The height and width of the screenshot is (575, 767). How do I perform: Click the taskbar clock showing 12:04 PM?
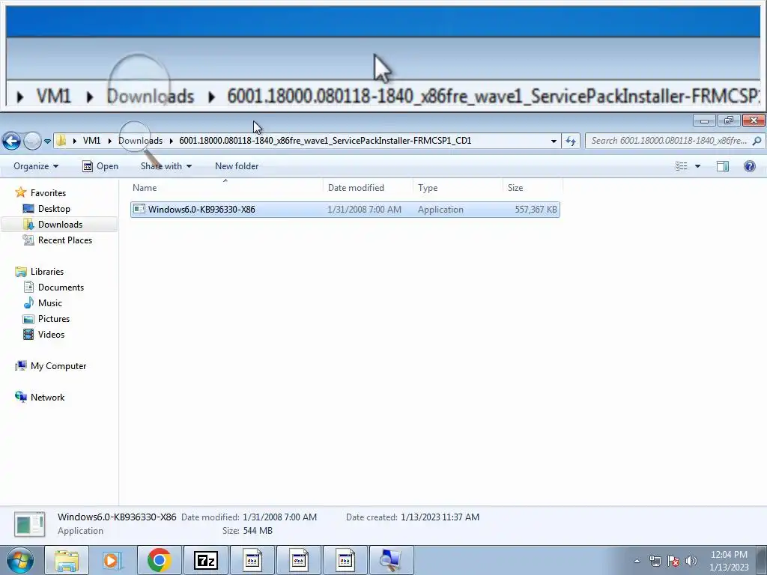(x=729, y=561)
